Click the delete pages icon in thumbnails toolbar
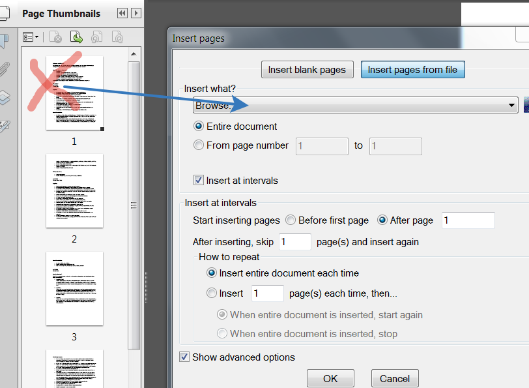Screen dimensions: 529x388 (55, 37)
